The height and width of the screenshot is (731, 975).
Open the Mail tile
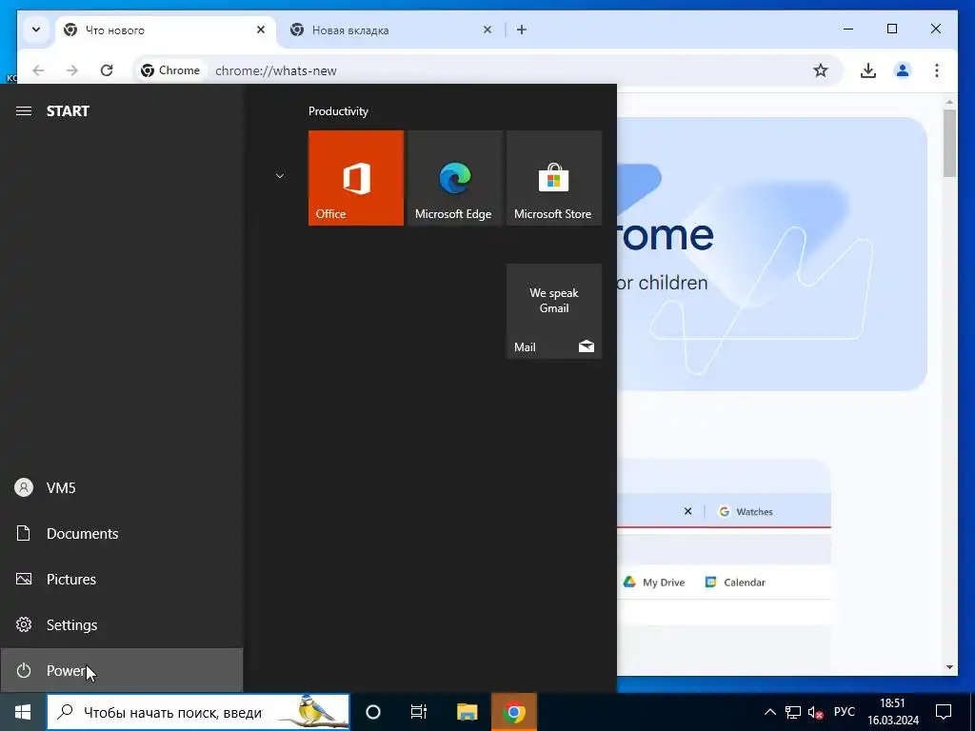(x=554, y=311)
